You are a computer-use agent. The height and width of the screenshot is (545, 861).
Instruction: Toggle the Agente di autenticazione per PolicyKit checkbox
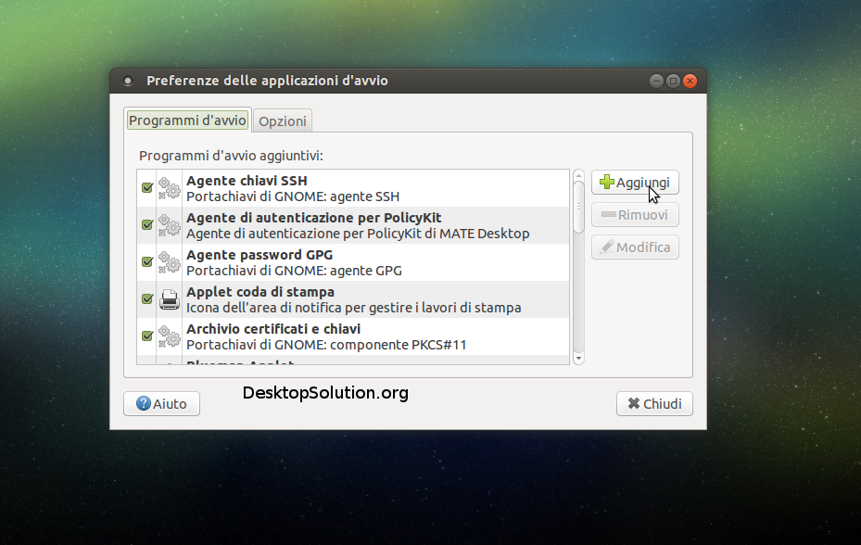147,224
